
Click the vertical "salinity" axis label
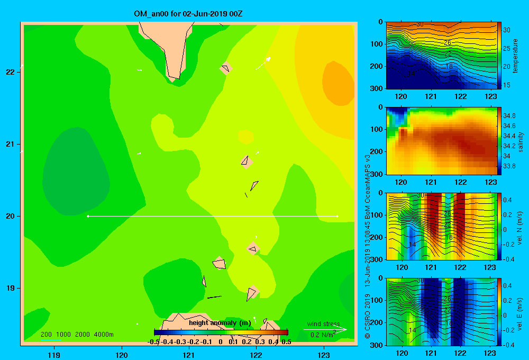click(x=521, y=142)
